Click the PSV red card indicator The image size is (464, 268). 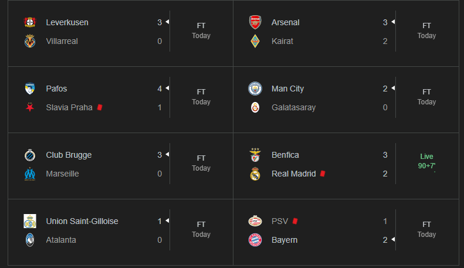(x=295, y=221)
